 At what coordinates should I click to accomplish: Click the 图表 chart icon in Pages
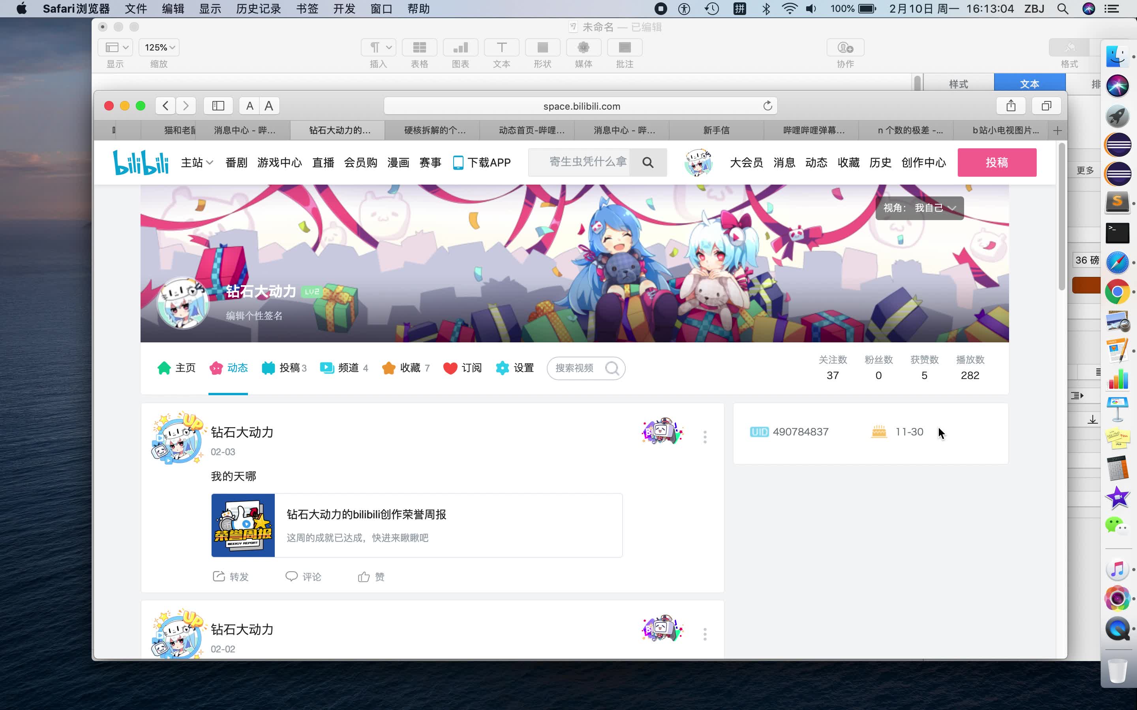(460, 47)
